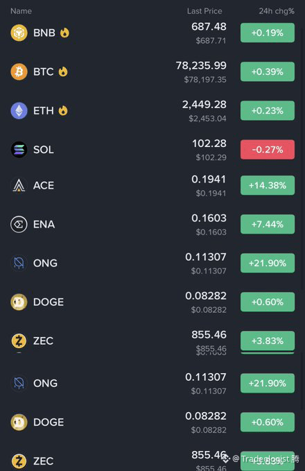The image size is (305, 471).
Task: Tap the BNB coin icon
Action: click(x=19, y=33)
